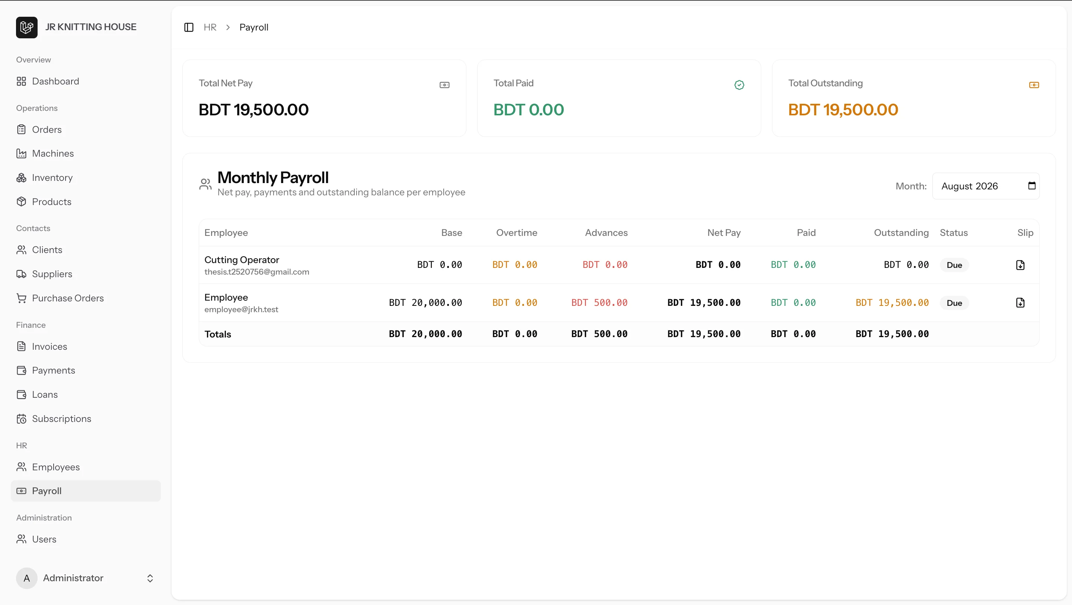
Task: Expand the Administrator account menu chevrons
Action: [150, 578]
